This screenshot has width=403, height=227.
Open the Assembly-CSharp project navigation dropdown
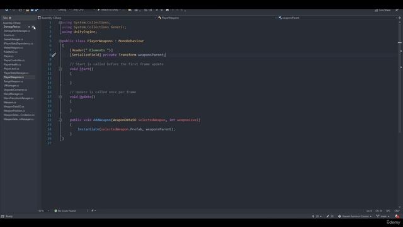pyautogui.click(x=96, y=18)
